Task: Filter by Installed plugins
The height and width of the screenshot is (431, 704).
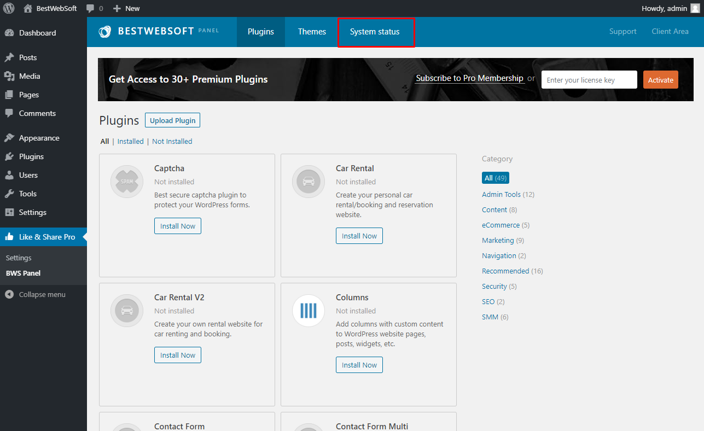Action: (x=130, y=141)
